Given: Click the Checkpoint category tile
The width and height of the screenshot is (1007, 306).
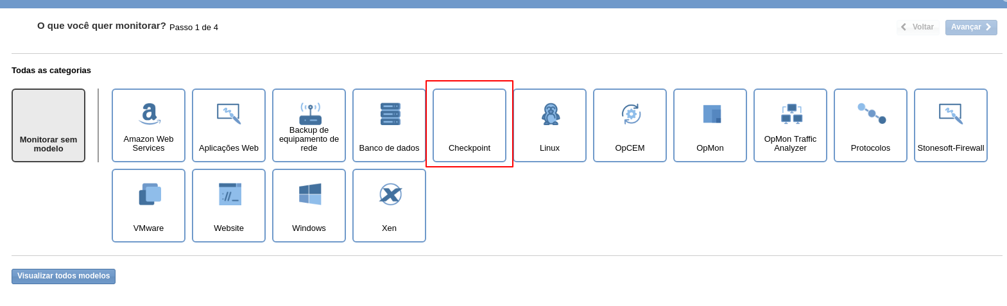Looking at the screenshot, I should [469, 126].
